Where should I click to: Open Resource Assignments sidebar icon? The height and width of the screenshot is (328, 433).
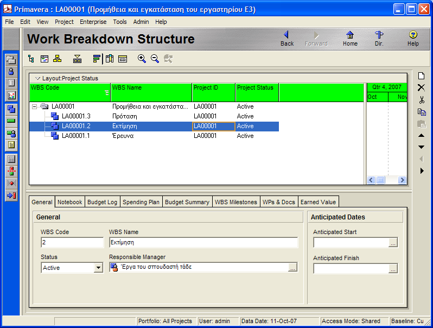[x=11, y=134]
